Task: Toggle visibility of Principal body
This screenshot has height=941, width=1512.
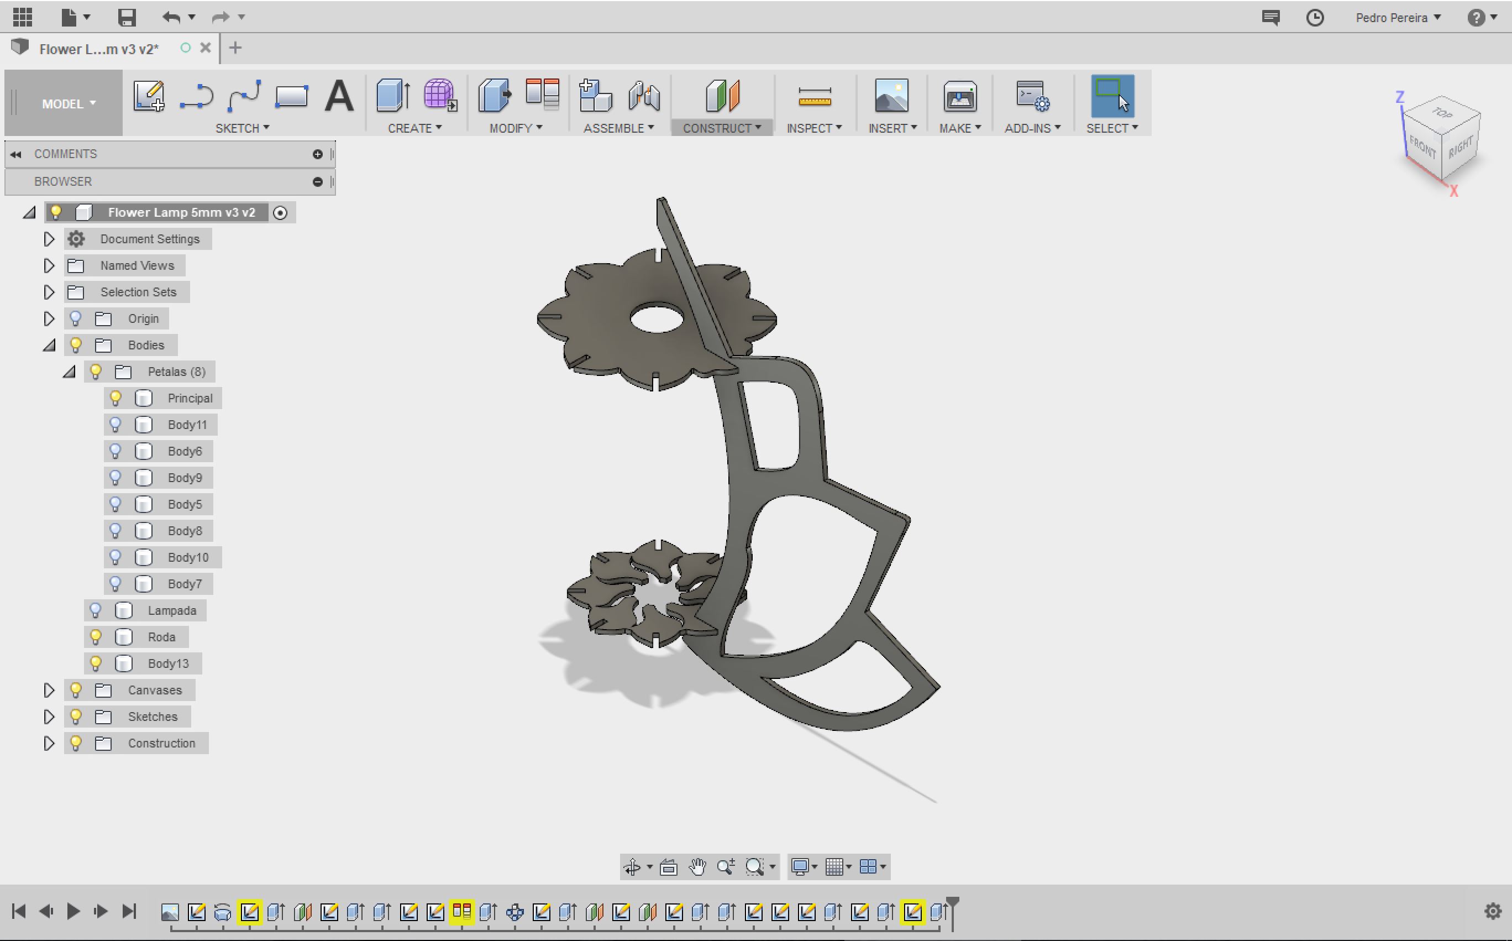Action: pyautogui.click(x=115, y=398)
